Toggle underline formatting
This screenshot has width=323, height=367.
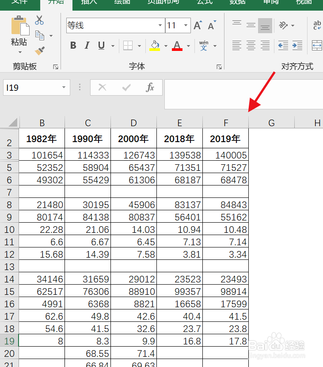pyautogui.click(x=101, y=46)
